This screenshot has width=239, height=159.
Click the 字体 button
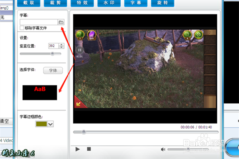pyautogui.click(x=53, y=70)
